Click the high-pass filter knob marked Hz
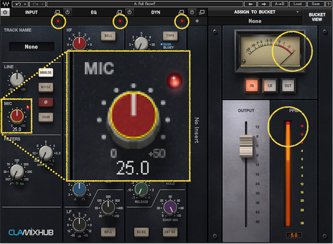 [17, 171]
